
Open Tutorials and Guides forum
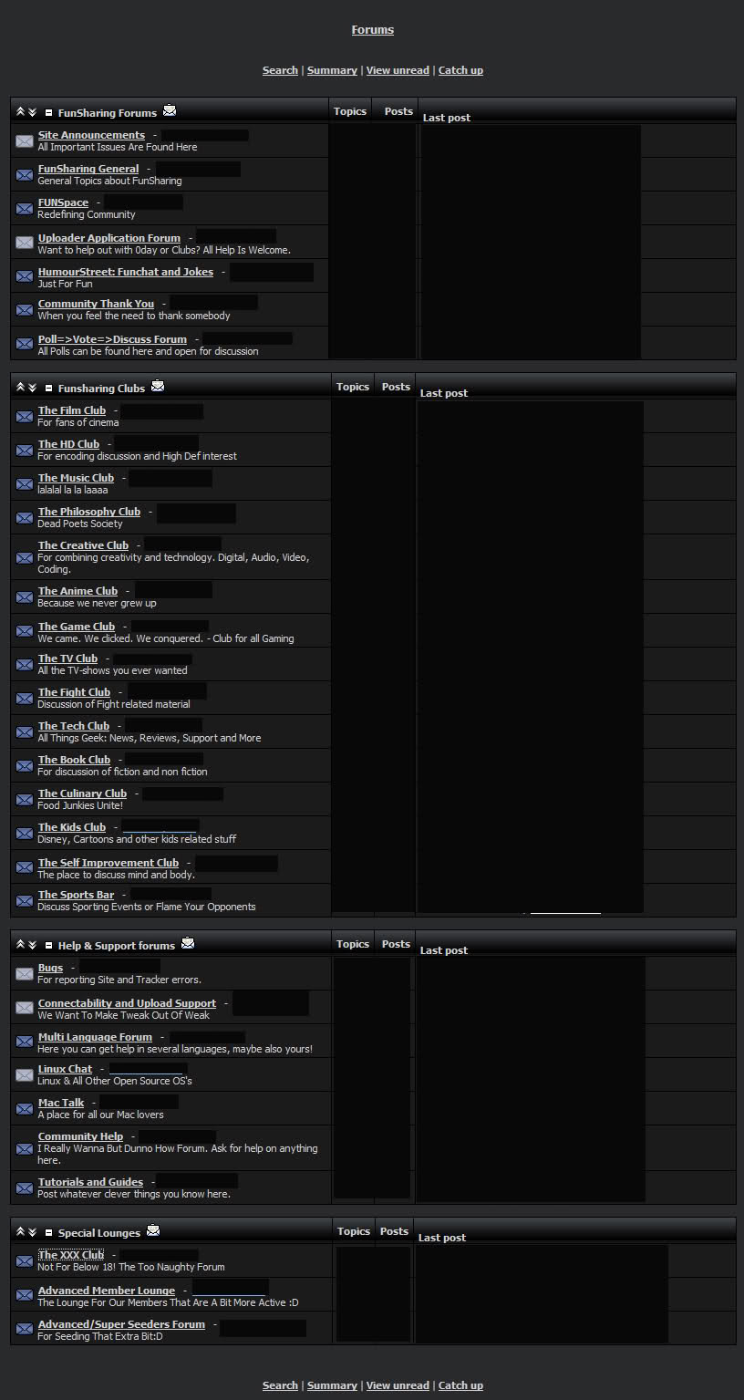90,1182
